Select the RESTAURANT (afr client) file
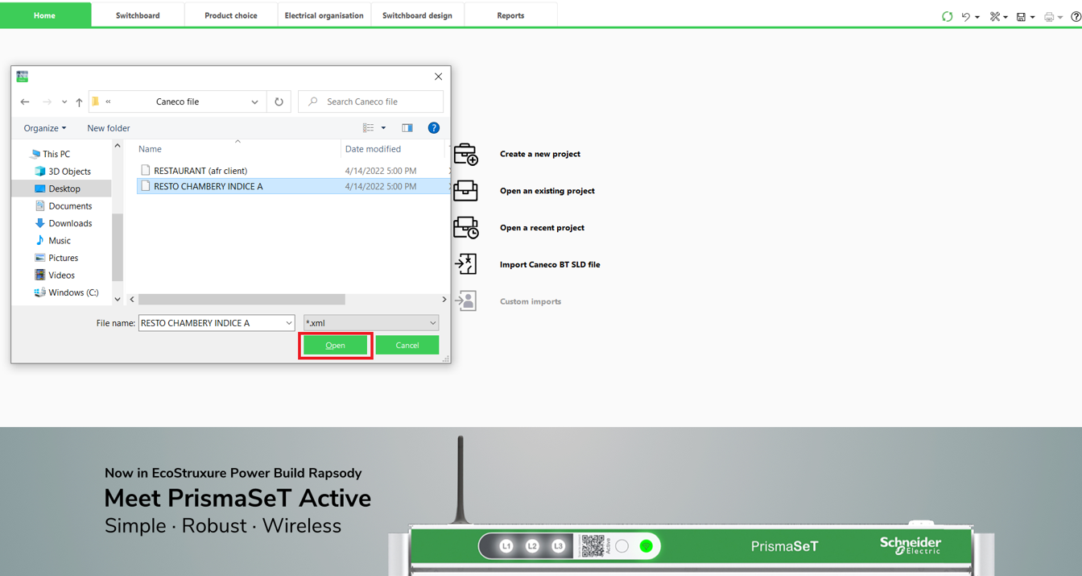The height and width of the screenshot is (576, 1082). pyautogui.click(x=200, y=171)
